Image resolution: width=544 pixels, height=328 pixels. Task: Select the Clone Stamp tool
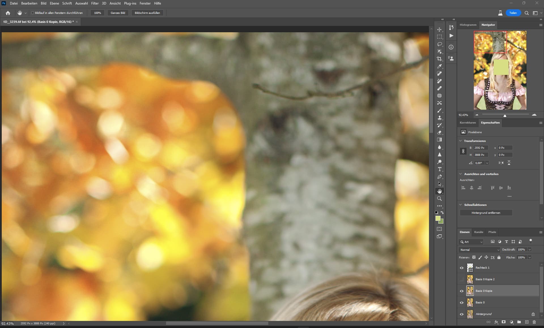click(x=439, y=118)
